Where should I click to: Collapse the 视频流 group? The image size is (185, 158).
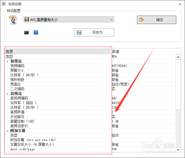coord(7,61)
